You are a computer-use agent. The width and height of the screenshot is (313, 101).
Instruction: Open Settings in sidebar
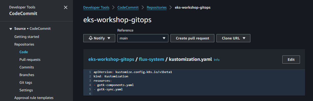click(x=26, y=90)
